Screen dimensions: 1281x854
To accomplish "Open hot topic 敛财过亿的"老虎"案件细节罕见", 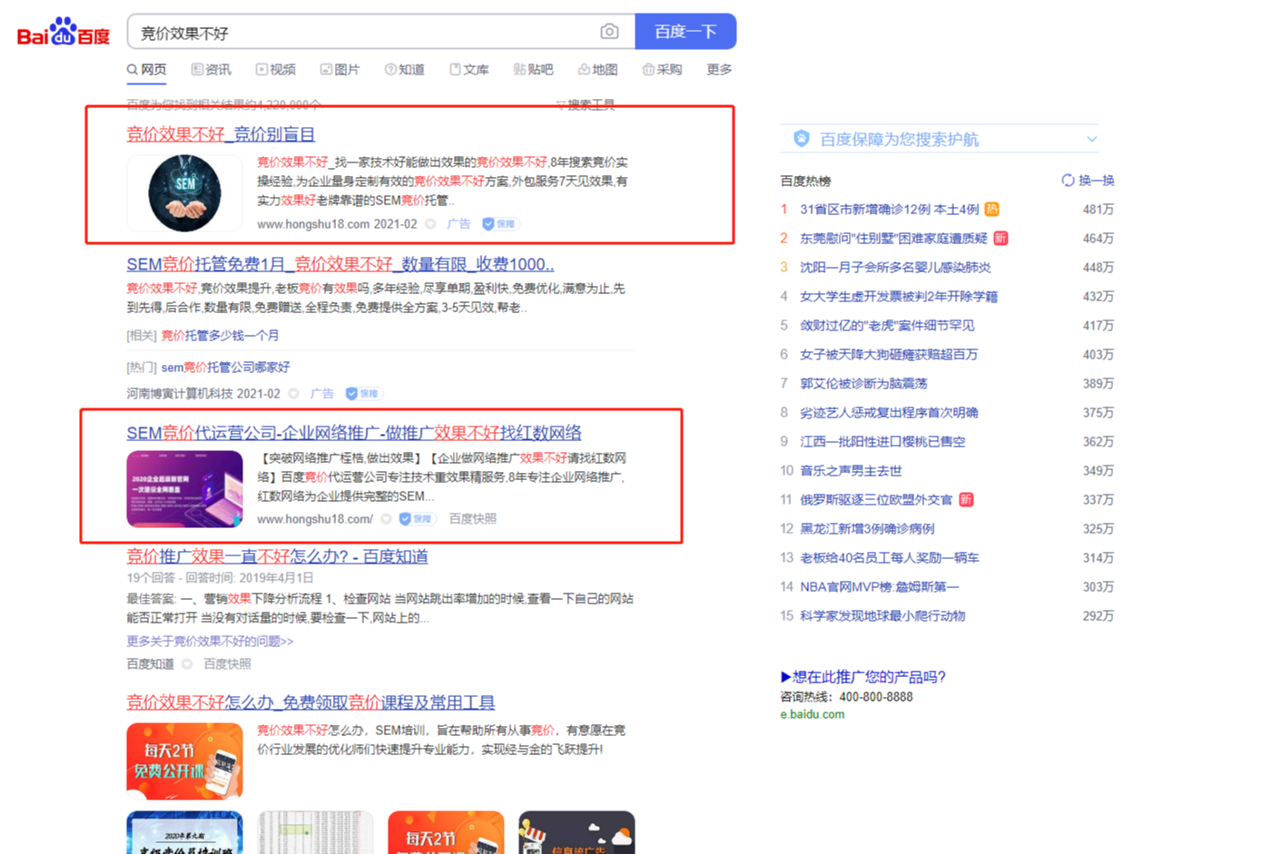I will (887, 326).
